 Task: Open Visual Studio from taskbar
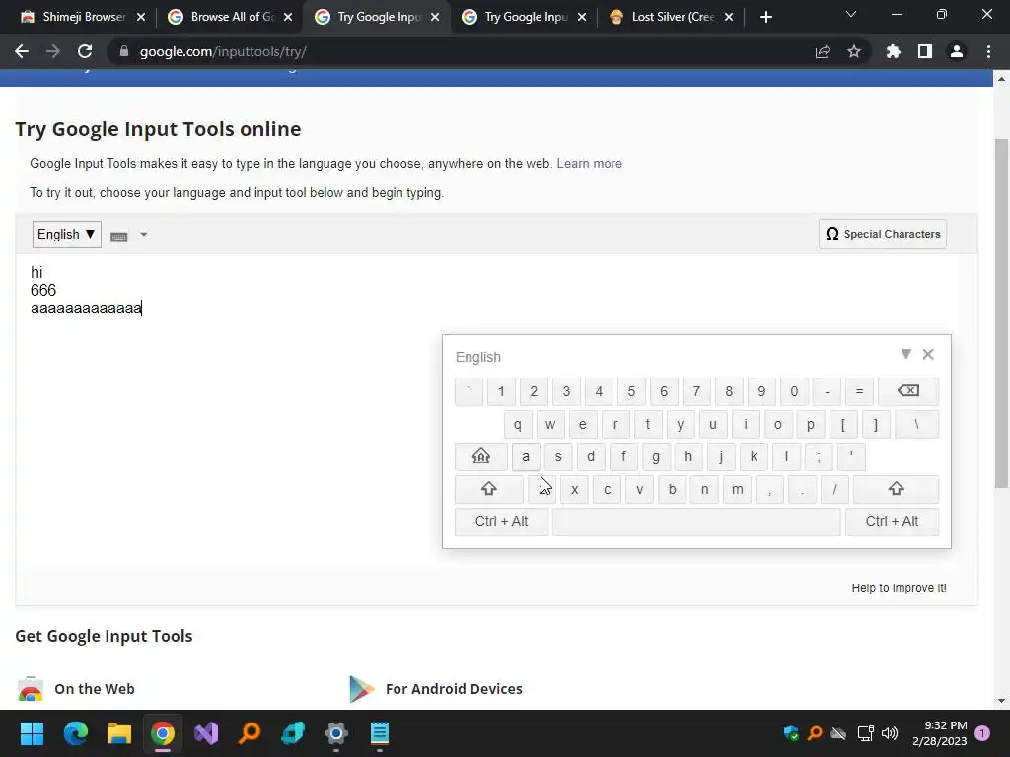click(206, 733)
